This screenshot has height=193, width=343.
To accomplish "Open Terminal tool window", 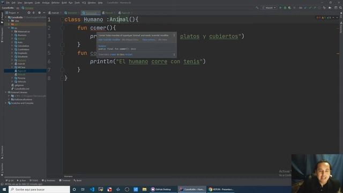I will coord(65,180).
